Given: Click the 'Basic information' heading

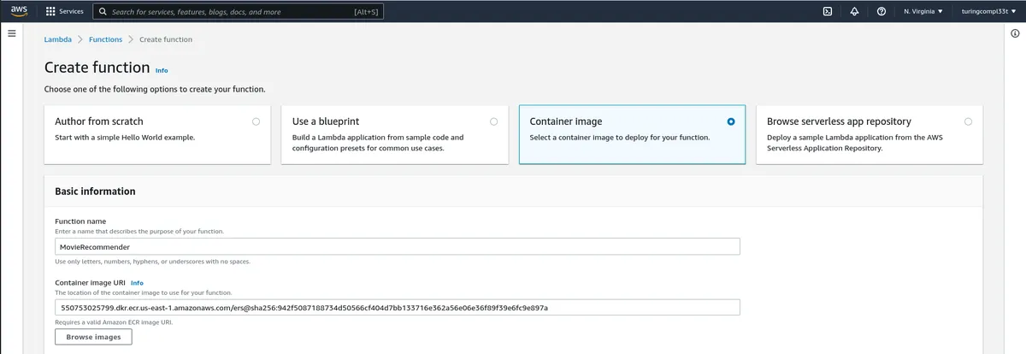Looking at the screenshot, I should point(95,192).
